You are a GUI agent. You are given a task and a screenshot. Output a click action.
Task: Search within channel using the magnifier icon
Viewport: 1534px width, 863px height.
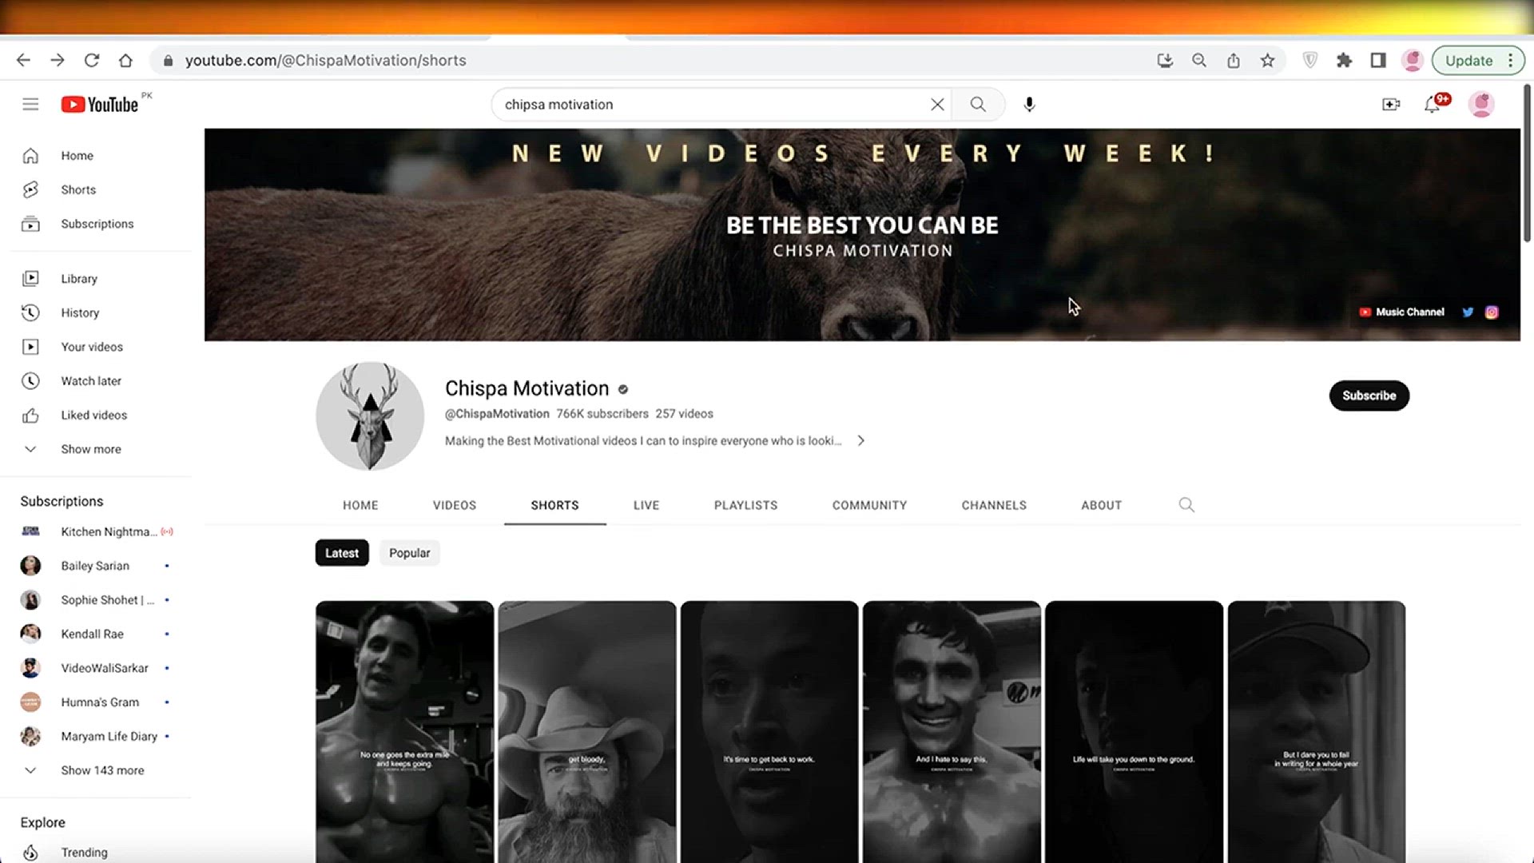tap(1186, 505)
